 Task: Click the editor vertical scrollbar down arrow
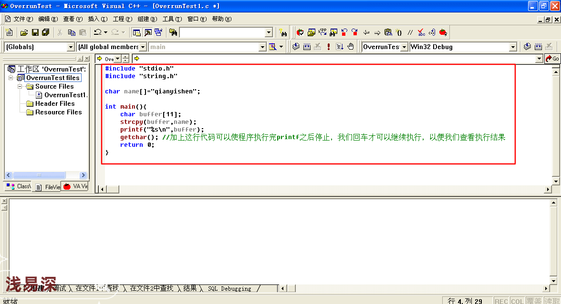point(556,182)
